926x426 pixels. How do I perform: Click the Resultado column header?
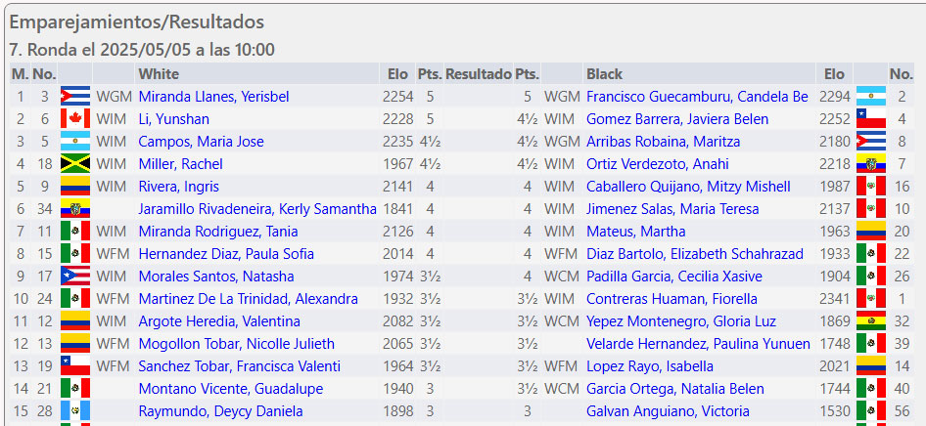479,74
